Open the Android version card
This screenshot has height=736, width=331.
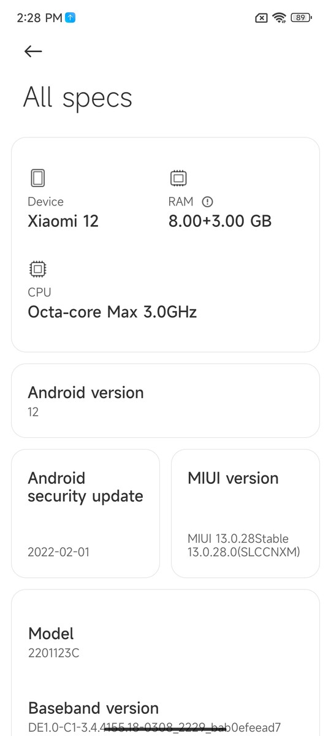tap(165, 401)
